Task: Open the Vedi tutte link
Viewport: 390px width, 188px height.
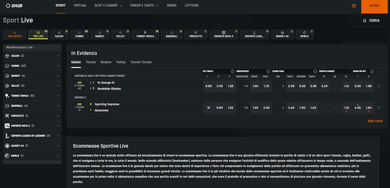Action: 375,121
